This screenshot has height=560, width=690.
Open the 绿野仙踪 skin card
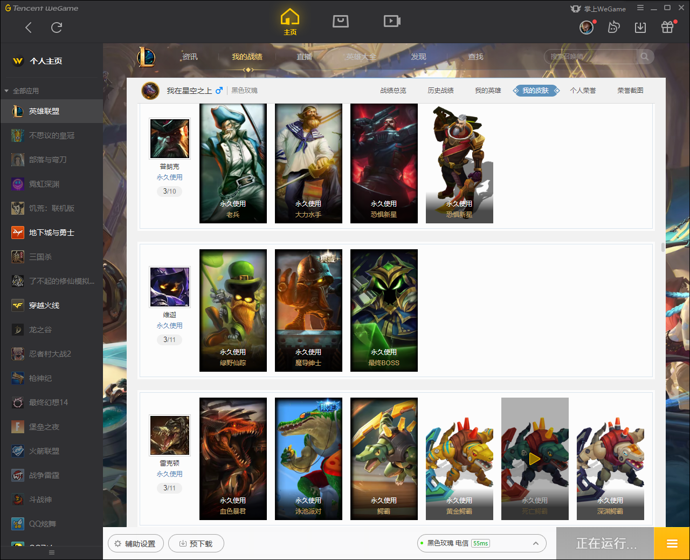click(233, 310)
